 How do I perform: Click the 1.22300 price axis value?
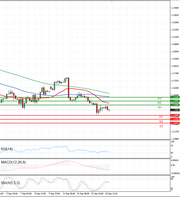[175, 30]
